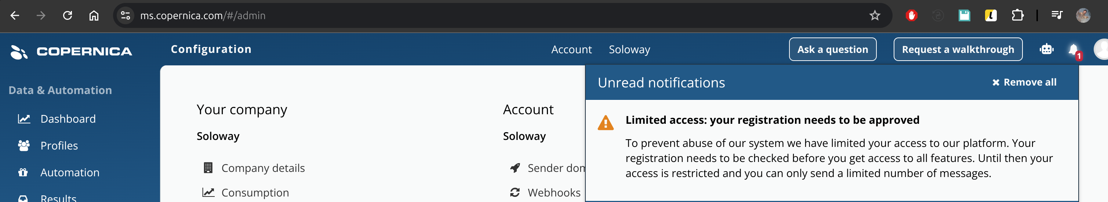Click the Copernica logo
Screen dimensions: 1108x202
72,51
